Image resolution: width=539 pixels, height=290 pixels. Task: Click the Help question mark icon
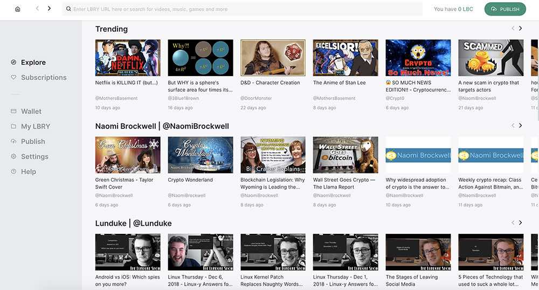13,171
